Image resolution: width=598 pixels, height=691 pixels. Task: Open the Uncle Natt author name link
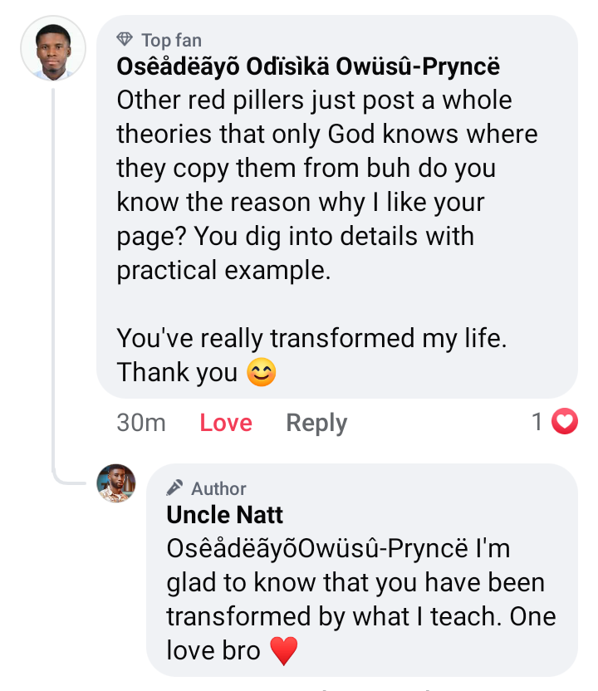(225, 515)
